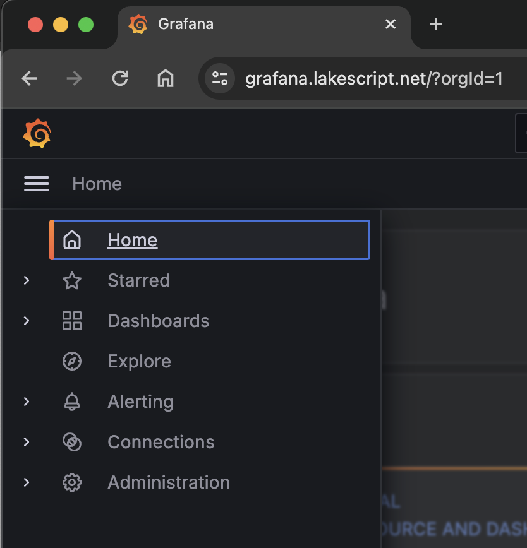Open the Explore menu item
This screenshot has height=548, width=527.
click(139, 361)
